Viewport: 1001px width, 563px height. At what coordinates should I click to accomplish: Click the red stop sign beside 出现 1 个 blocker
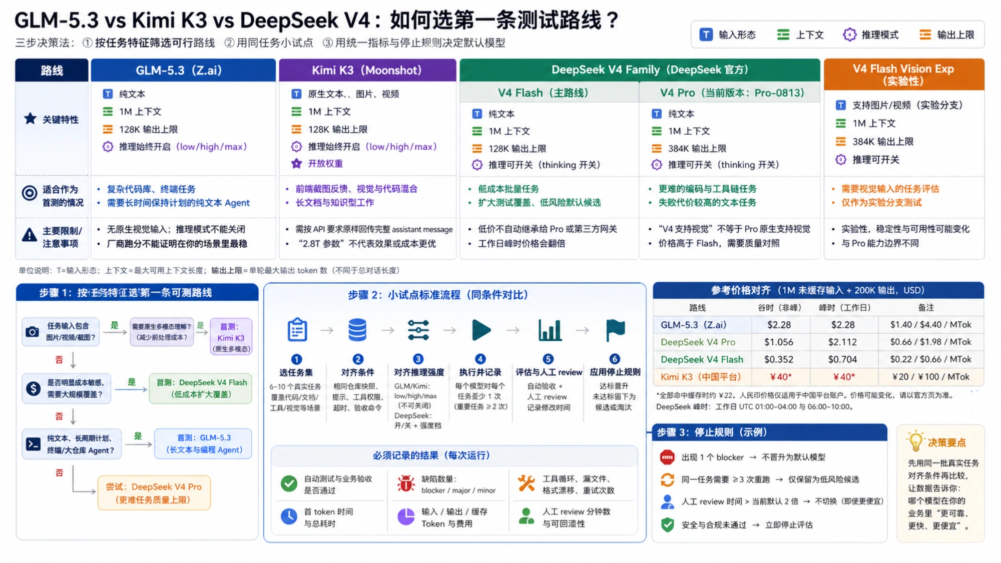click(667, 457)
